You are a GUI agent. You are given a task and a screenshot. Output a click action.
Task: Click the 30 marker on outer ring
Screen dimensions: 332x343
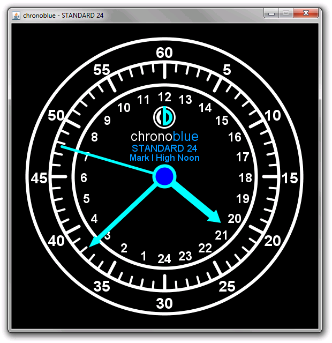pyautogui.click(x=164, y=303)
